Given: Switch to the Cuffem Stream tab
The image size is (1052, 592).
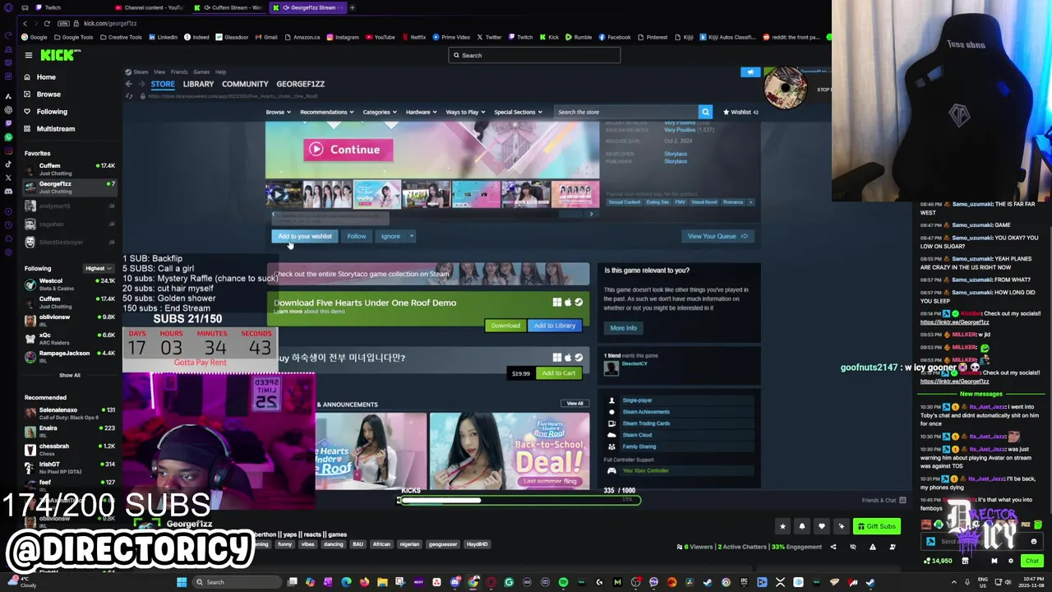Looking at the screenshot, I should click(228, 7).
